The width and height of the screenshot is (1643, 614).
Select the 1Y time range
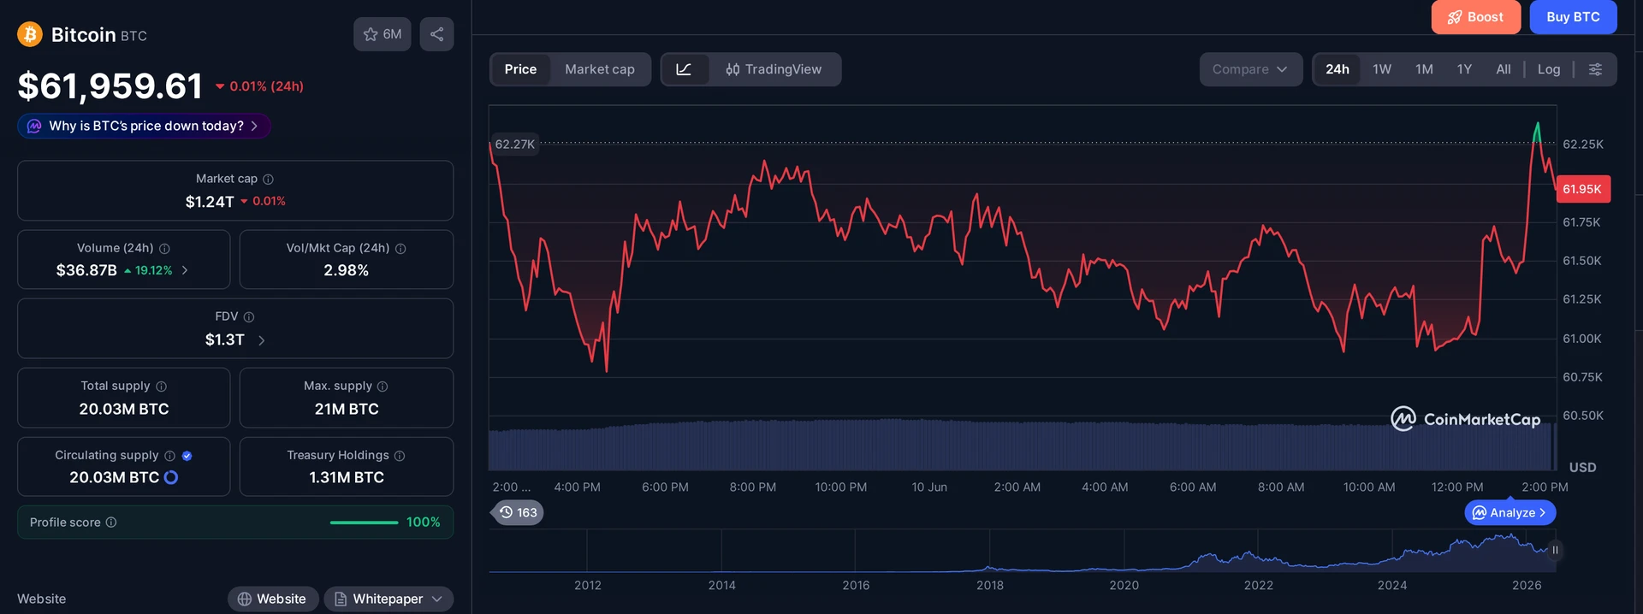(x=1464, y=69)
